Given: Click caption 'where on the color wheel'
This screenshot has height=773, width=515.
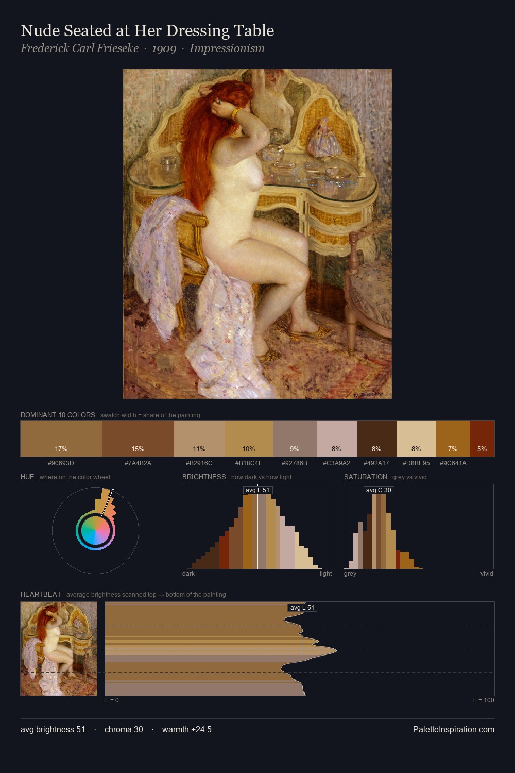Looking at the screenshot, I should point(75,477).
